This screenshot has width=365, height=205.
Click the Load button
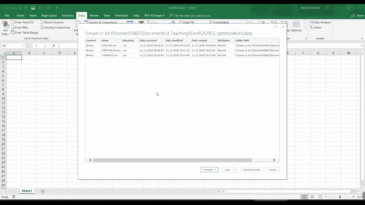tap(227, 170)
